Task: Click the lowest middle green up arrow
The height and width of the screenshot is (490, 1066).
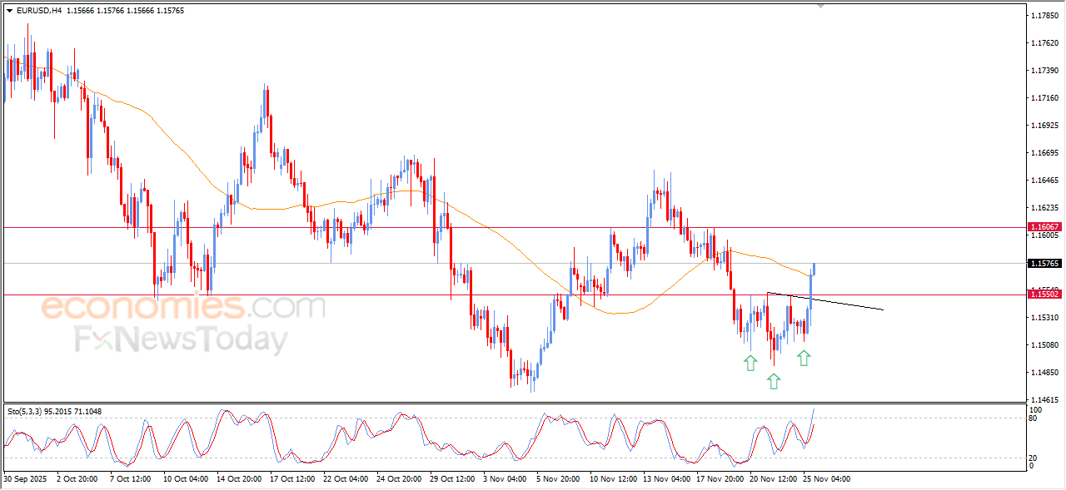Action: [x=774, y=381]
